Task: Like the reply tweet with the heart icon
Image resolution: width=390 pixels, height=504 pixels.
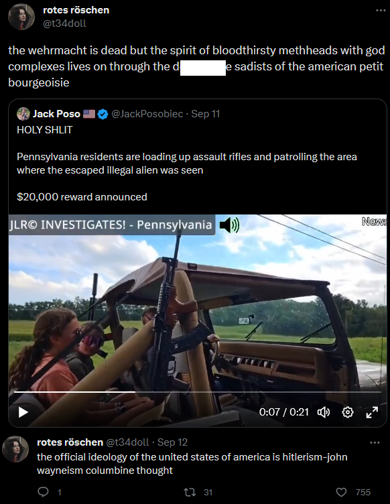Action: 341,492
